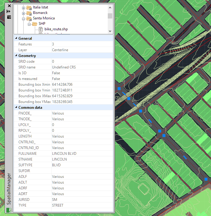Screen dimensions: 211x216
Task: Click the palette auto-hide arrows icon
Action: pyautogui.click(x=9, y=11)
